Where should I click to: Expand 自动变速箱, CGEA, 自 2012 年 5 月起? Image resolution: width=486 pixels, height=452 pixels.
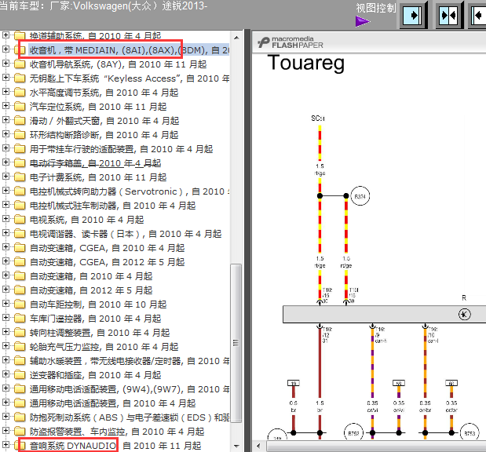tap(5, 261)
